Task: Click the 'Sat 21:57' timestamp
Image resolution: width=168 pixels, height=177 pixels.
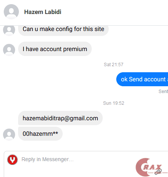Action: (114, 65)
